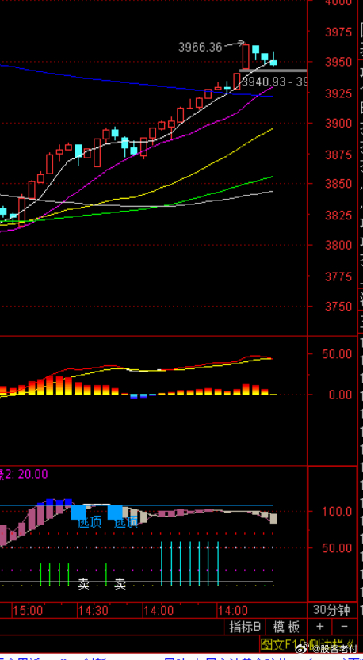Viewport: 363px width, 660px height.
Task: Select the gray 3940.93 gap level line
Action: 273,71
